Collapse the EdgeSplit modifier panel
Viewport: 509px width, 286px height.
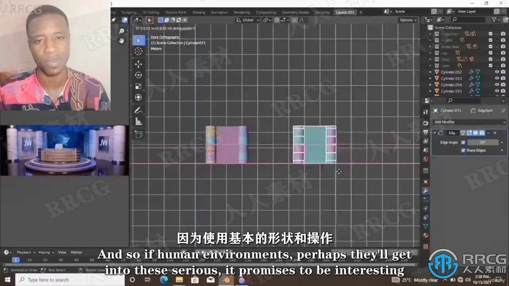click(x=435, y=133)
